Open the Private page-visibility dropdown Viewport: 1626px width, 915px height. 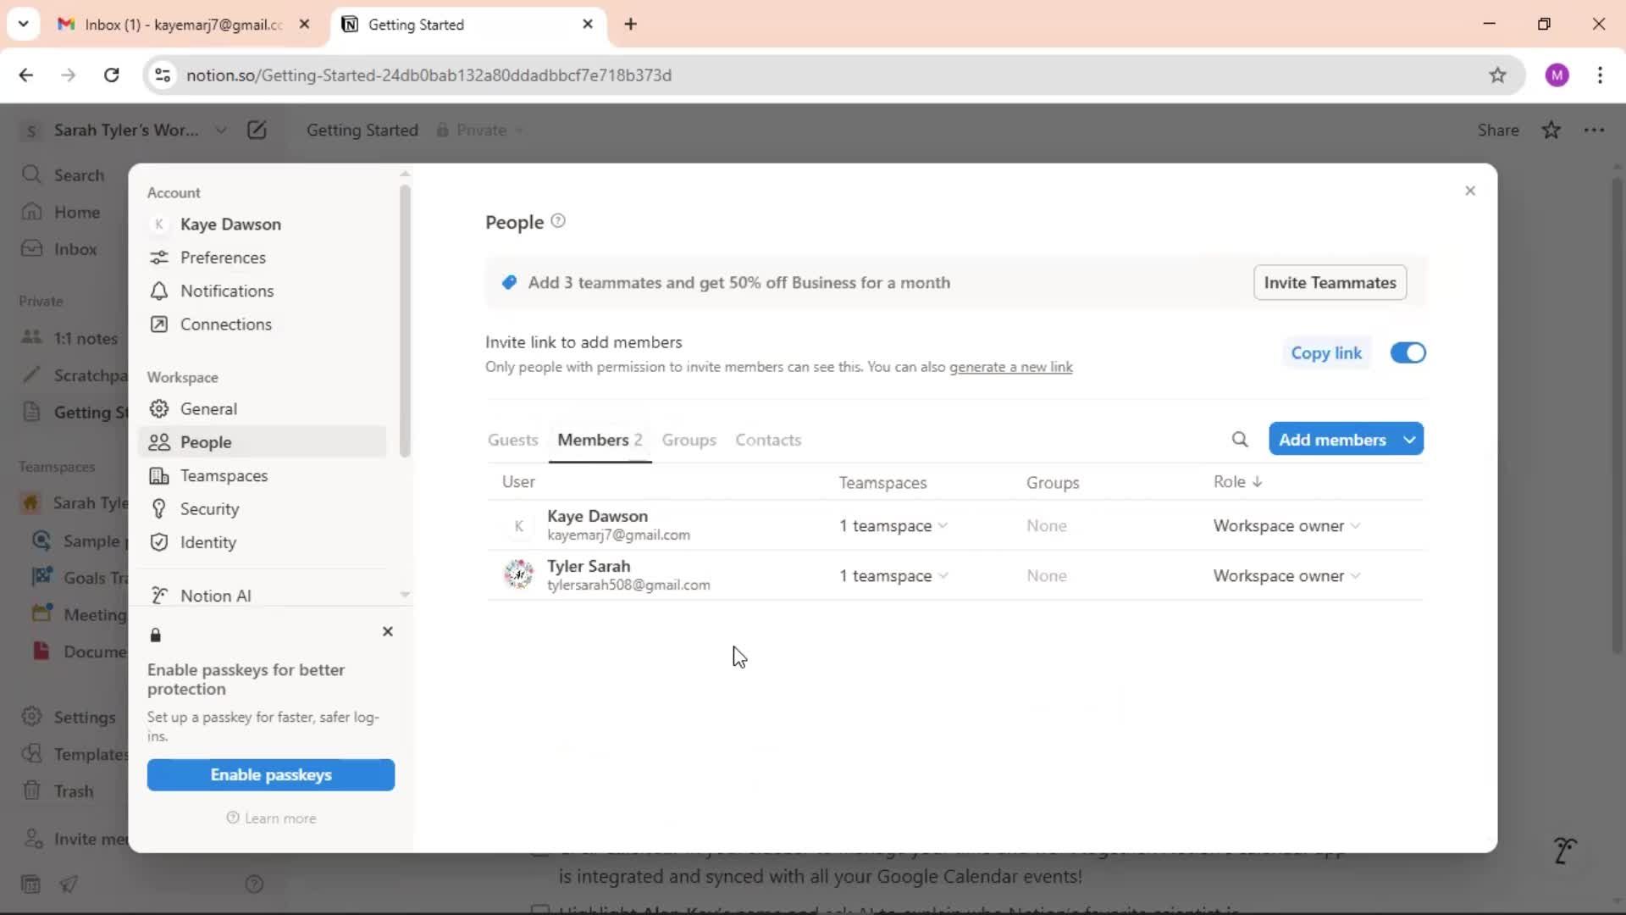tap(480, 130)
